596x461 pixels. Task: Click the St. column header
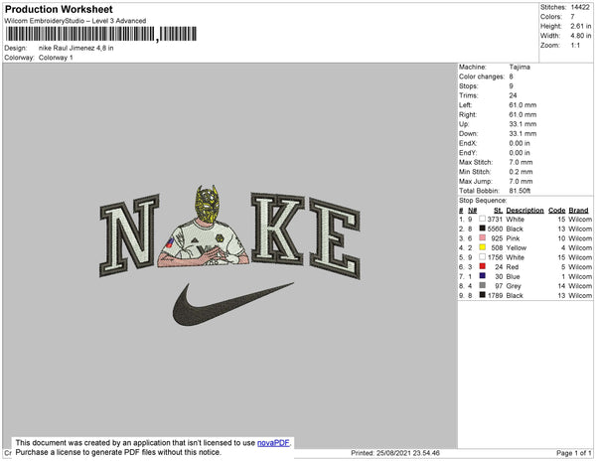tap(499, 211)
